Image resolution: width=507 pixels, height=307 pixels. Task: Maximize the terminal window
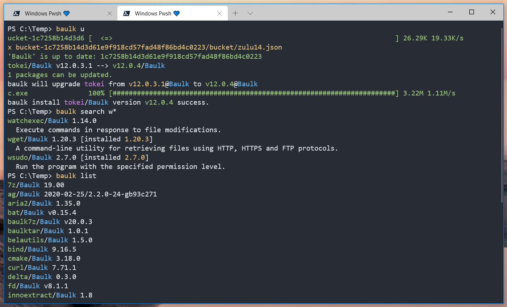pos(472,12)
